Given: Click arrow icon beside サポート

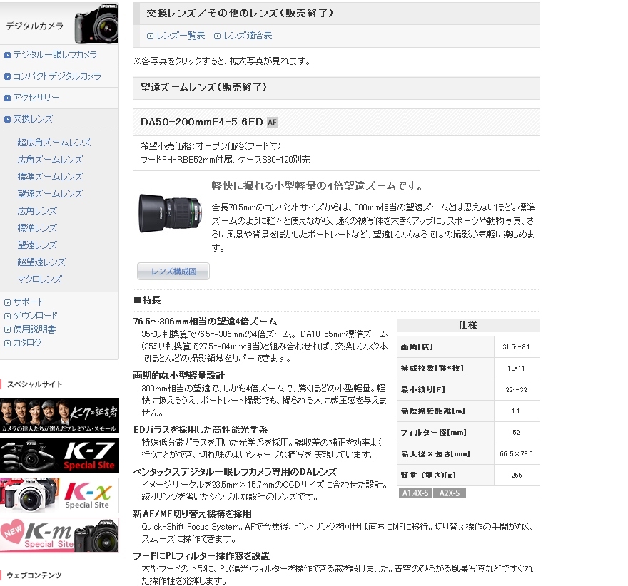Looking at the screenshot, I should (x=7, y=303).
